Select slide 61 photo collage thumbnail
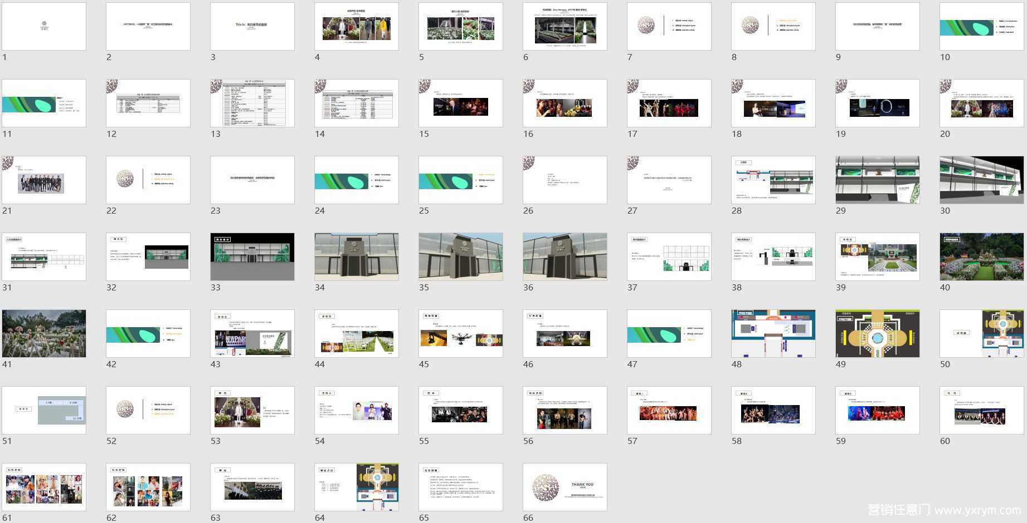Viewport: 1027px width, 523px height. [44, 487]
